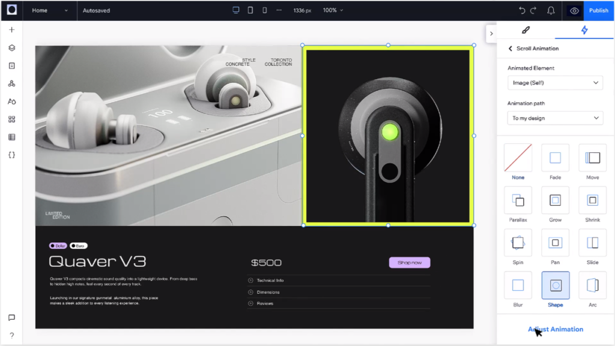Switch to tablet breakpoint view

pos(250,10)
